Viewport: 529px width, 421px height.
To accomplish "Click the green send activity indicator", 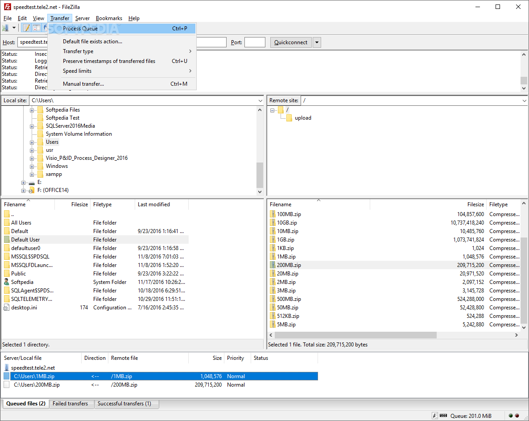I will pos(511,416).
